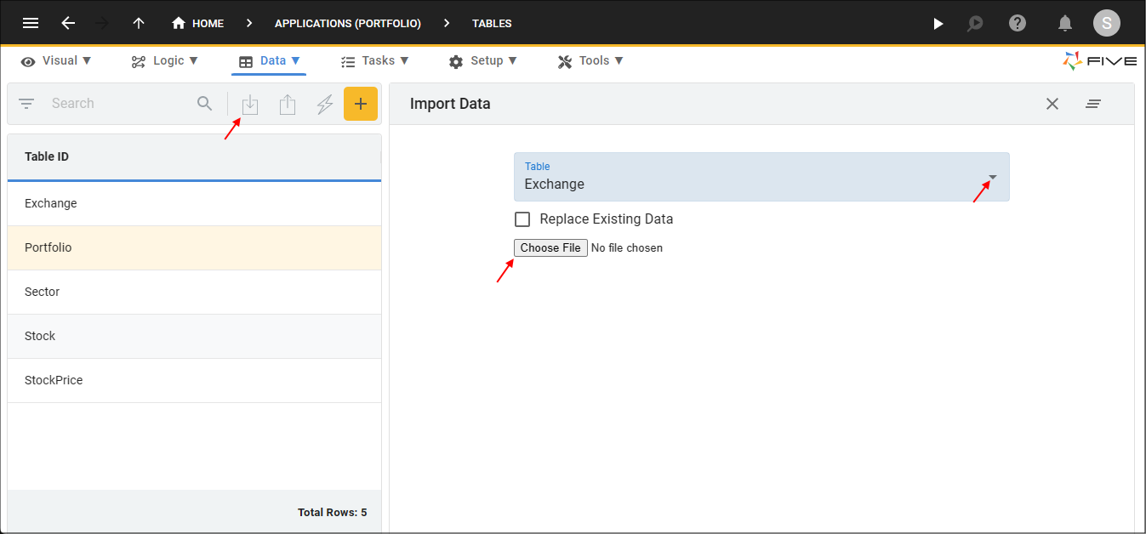This screenshot has height=534, width=1146.
Task: Run the application play button
Action: pos(938,24)
